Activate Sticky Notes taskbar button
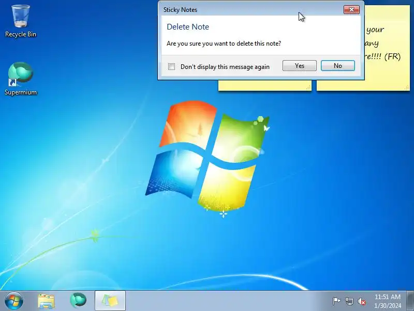Viewport: 414px width, 311px height. [x=110, y=301]
